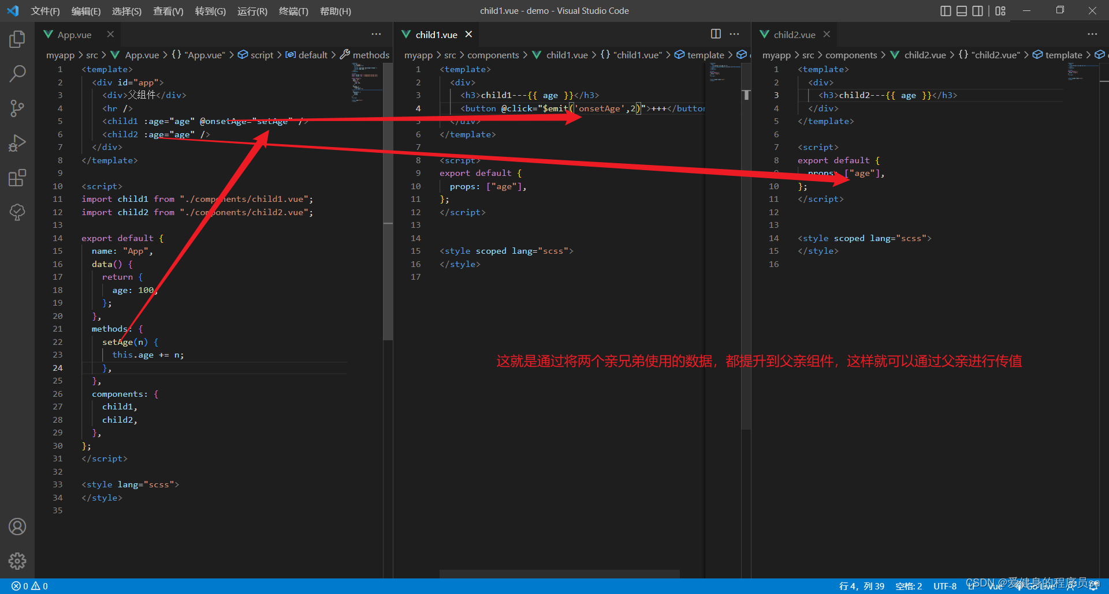Click encoding 'UTF-8' in status bar

[x=945, y=586]
